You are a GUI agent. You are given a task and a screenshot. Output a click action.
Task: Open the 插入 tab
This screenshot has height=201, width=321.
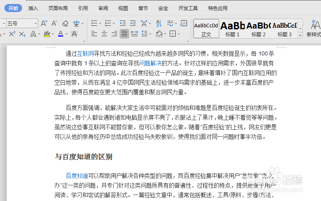(x=33, y=8)
